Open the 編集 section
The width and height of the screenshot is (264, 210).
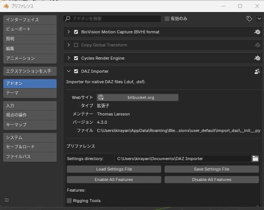click(30, 48)
